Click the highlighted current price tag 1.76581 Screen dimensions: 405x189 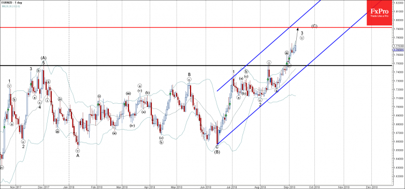399,50
